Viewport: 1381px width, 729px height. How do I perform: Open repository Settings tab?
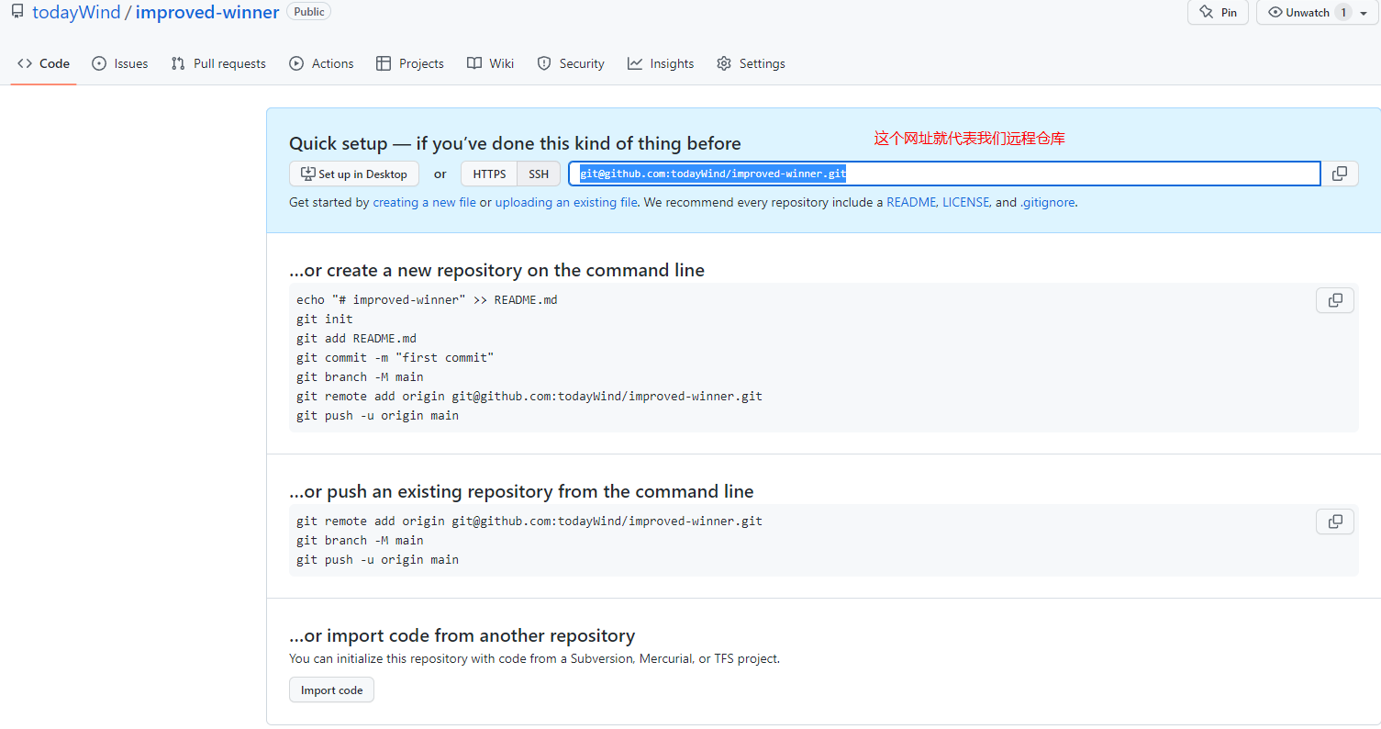751,63
